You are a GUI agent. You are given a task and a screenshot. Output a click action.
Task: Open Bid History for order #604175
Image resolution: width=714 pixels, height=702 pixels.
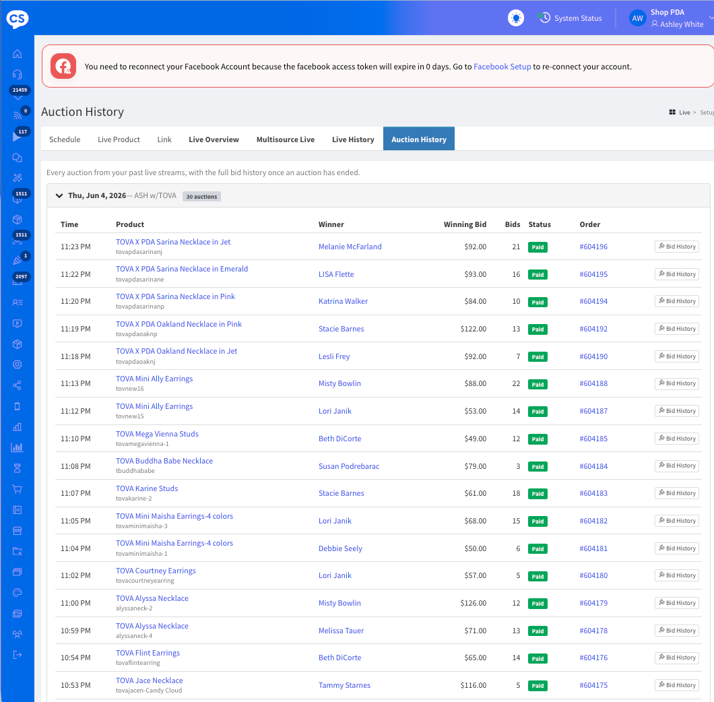tap(677, 685)
